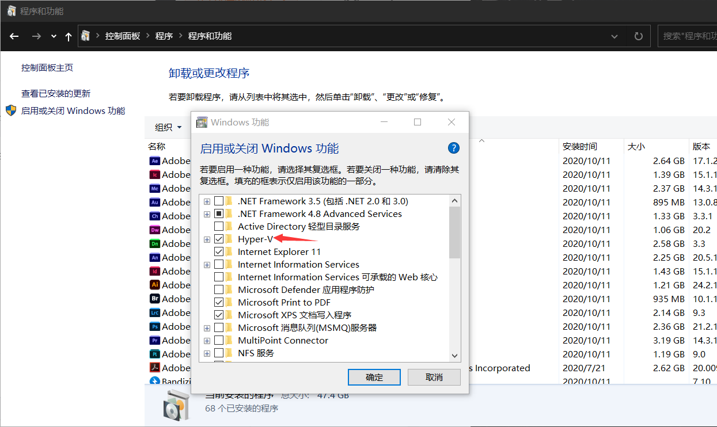Uncheck Microsoft XPS 文档写入程序
This screenshot has height=427, width=717.
point(219,315)
